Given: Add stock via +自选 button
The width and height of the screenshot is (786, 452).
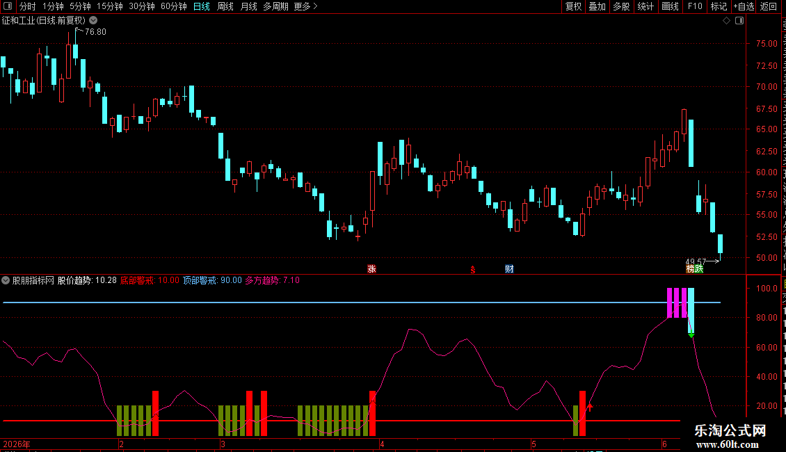Looking at the screenshot, I should pos(744,6).
